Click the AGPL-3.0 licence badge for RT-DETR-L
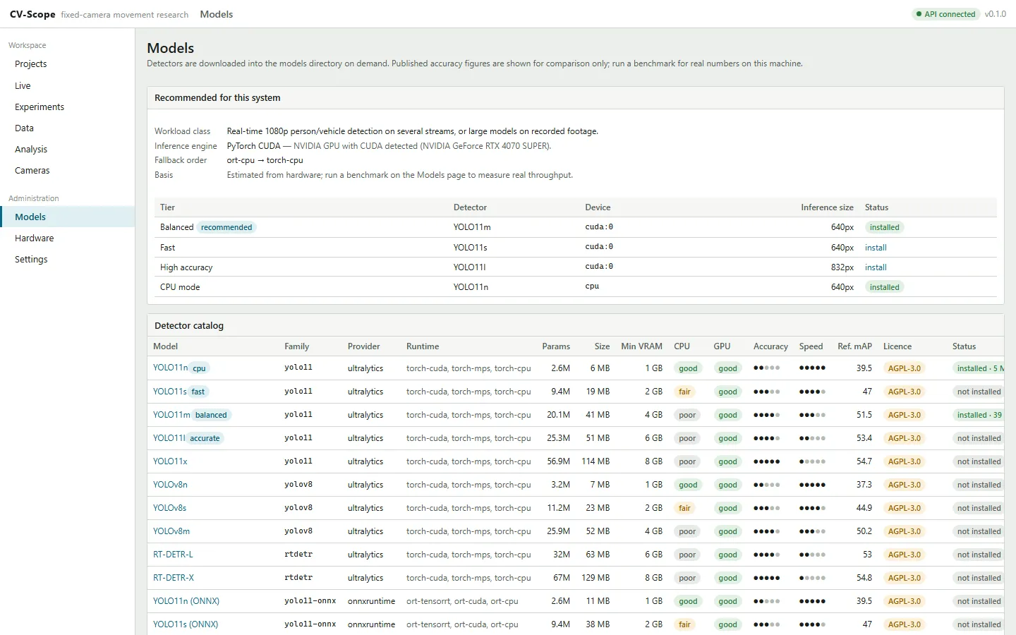Screen dimensions: 1016x635 905,555
